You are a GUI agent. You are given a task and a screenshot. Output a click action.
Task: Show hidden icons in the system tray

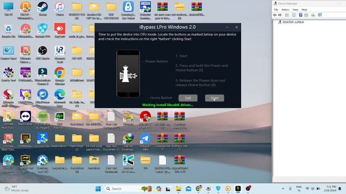(x=283, y=189)
